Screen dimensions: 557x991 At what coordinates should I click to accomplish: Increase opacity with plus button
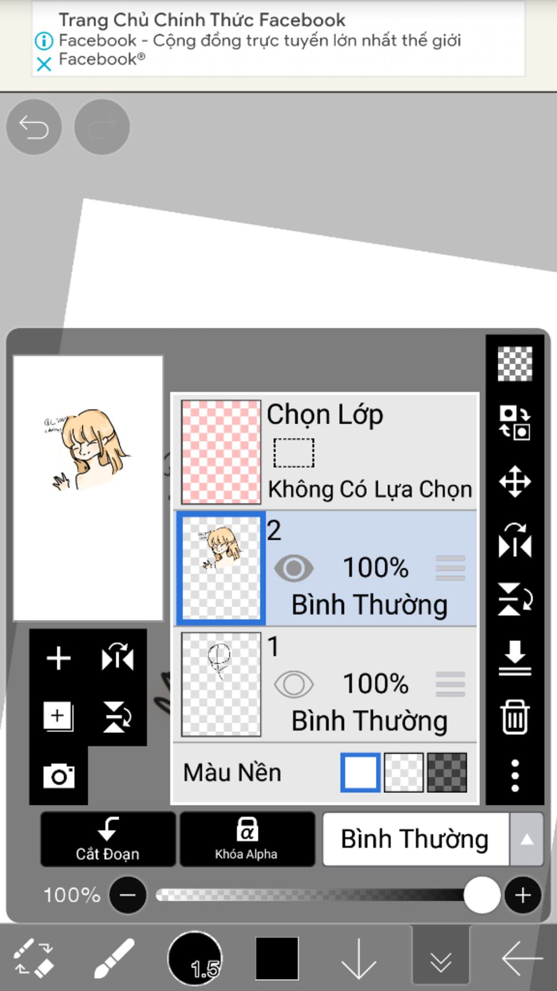[x=523, y=895]
